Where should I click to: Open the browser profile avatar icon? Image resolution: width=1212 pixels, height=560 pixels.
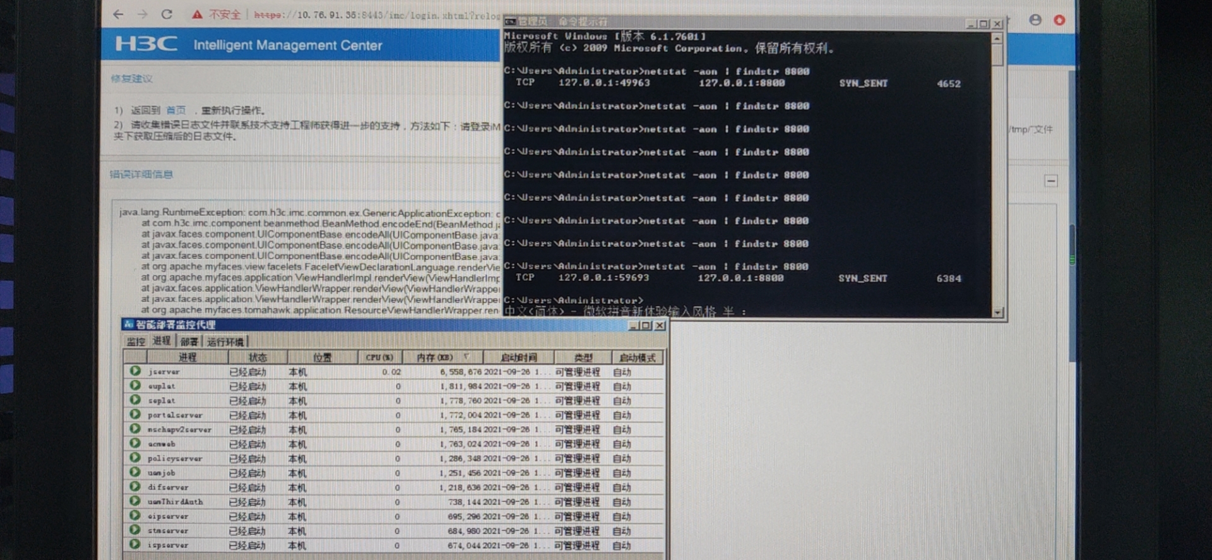[1035, 20]
